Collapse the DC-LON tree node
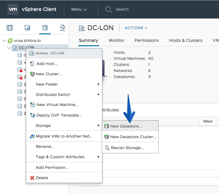This screenshot has height=194, width=219. tap(9, 48)
